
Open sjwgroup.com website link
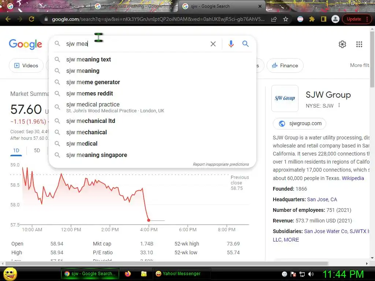(x=300, y=124)
